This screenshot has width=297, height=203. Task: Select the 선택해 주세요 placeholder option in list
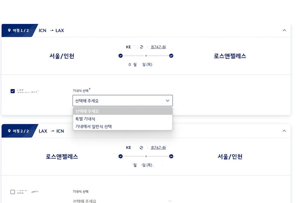click(87, 111)
